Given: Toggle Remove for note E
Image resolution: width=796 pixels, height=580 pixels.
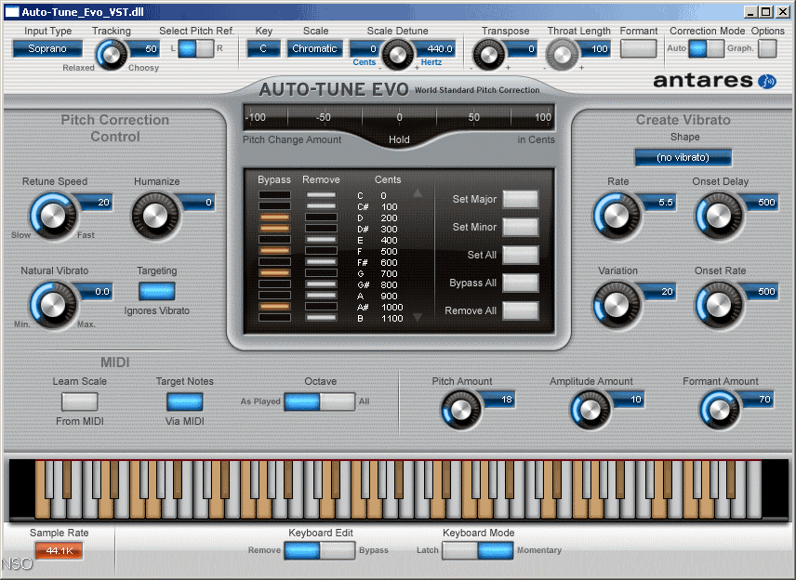Looking at the screenshot, I should click(322, 240).
